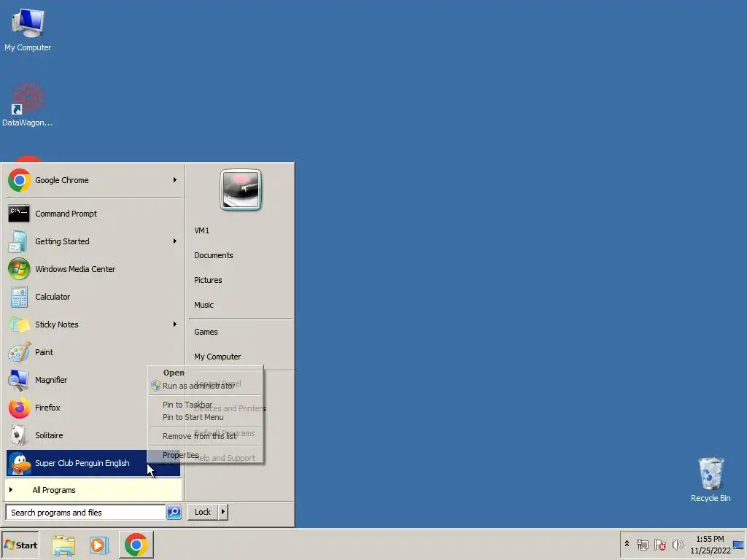747x560 pixels.
Task: Expand All Programs list
Action: [93, 490]
